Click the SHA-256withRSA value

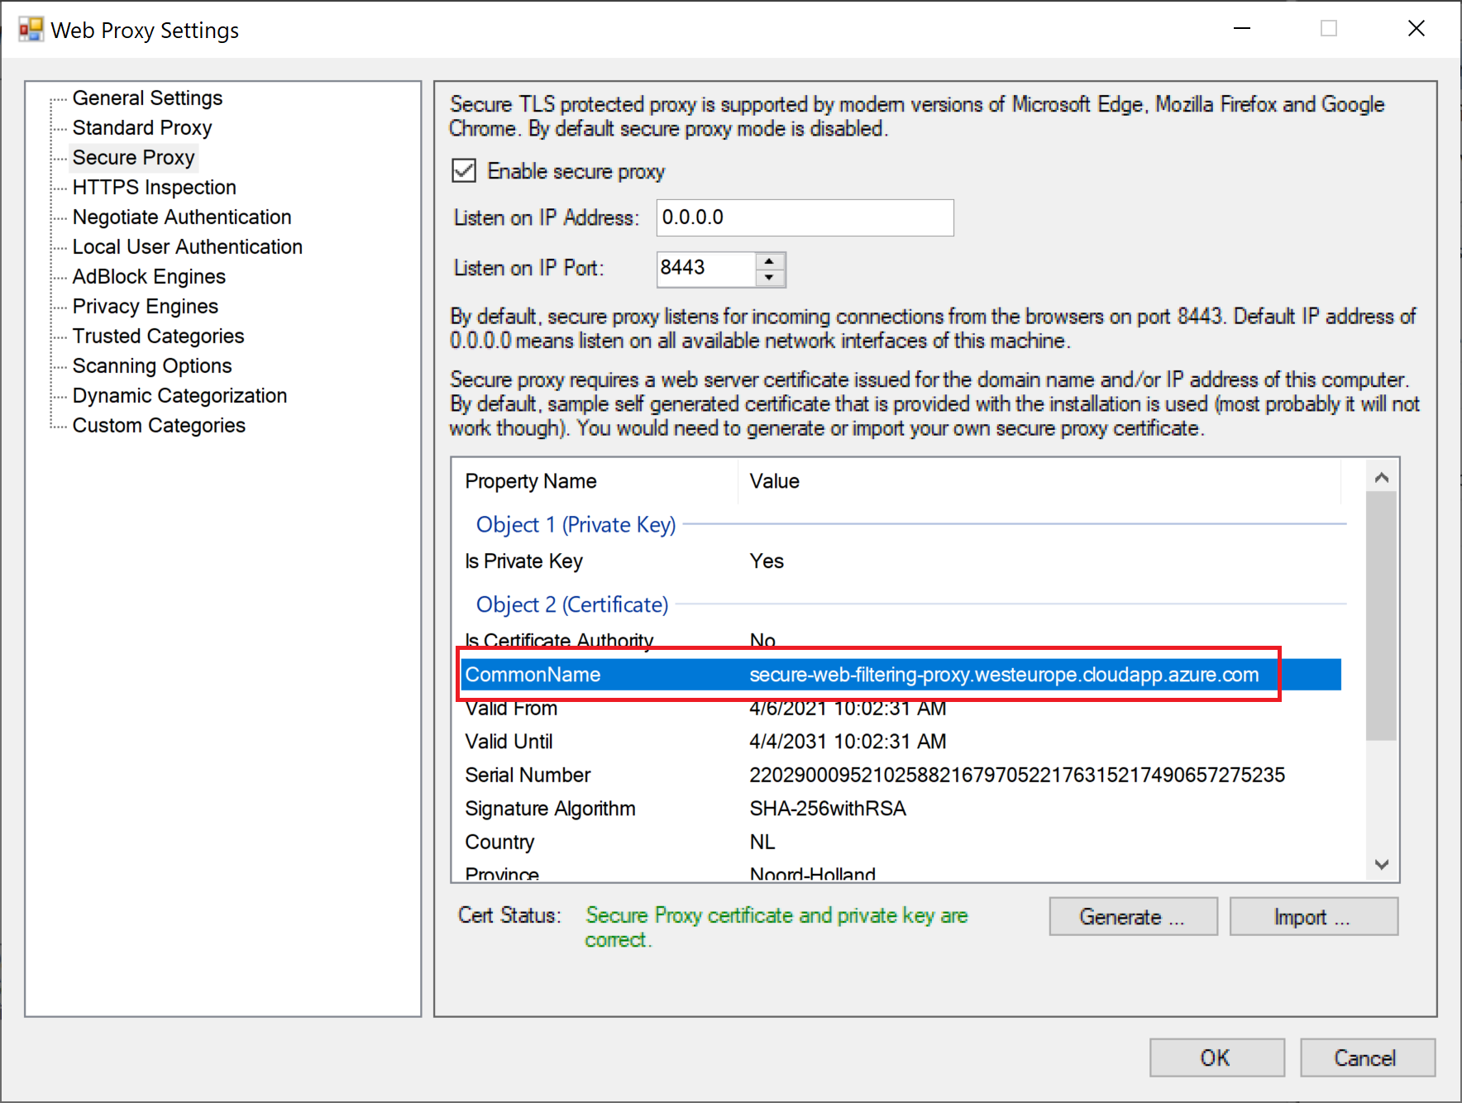pyautogui.click(x=828, y=808)
